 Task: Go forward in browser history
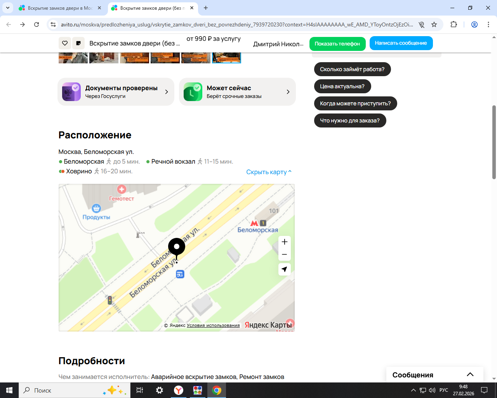pyautogui.click(x=23, y=24)
